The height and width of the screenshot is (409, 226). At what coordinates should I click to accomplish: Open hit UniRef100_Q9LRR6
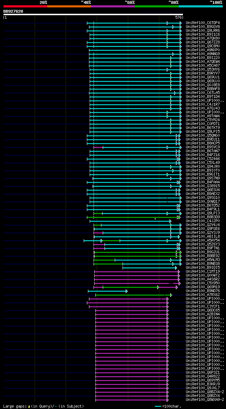click(203, 30)
